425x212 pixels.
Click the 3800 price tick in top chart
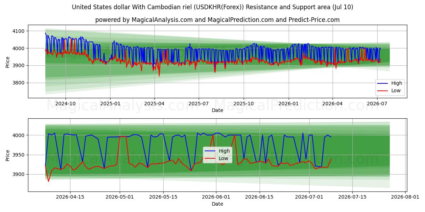(19, 83)
